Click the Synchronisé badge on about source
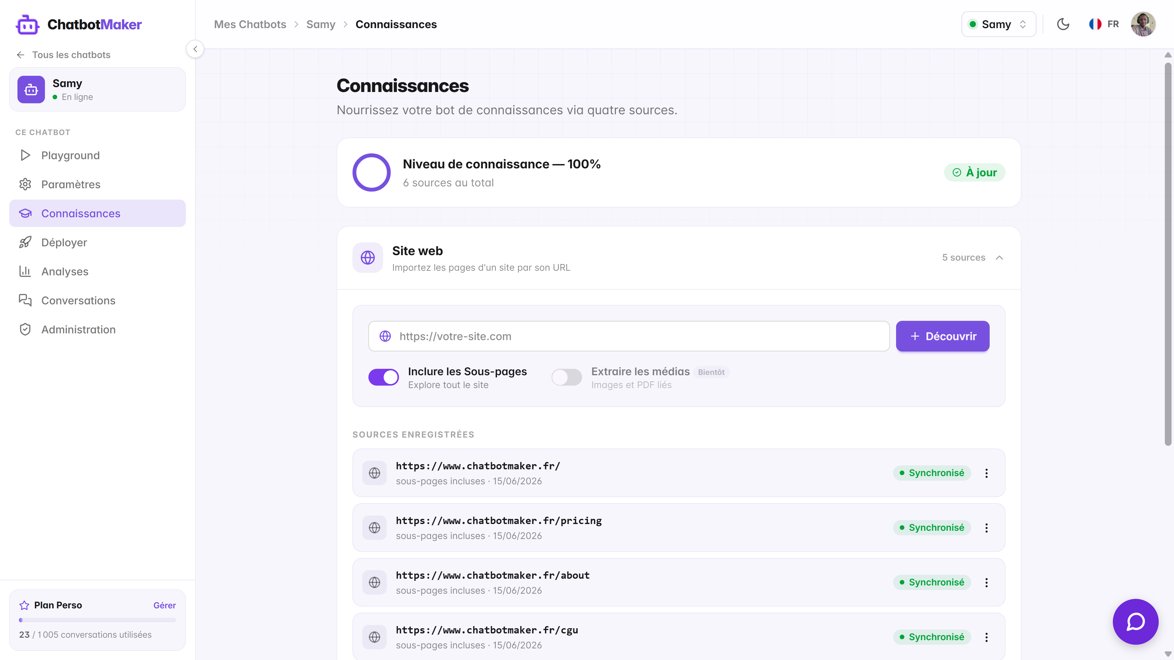1174x660 pixels. [x=932, y=582]
